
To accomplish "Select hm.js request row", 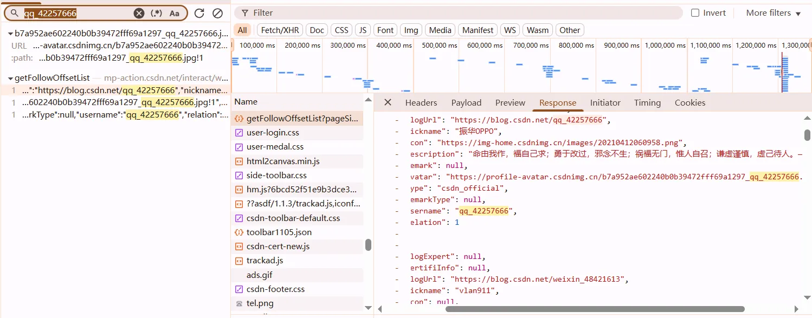I will point(297,190).
